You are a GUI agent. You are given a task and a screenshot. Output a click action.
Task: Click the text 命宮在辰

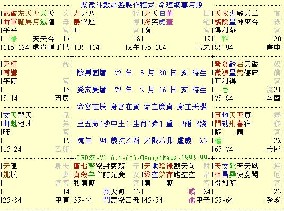(92, 107)
